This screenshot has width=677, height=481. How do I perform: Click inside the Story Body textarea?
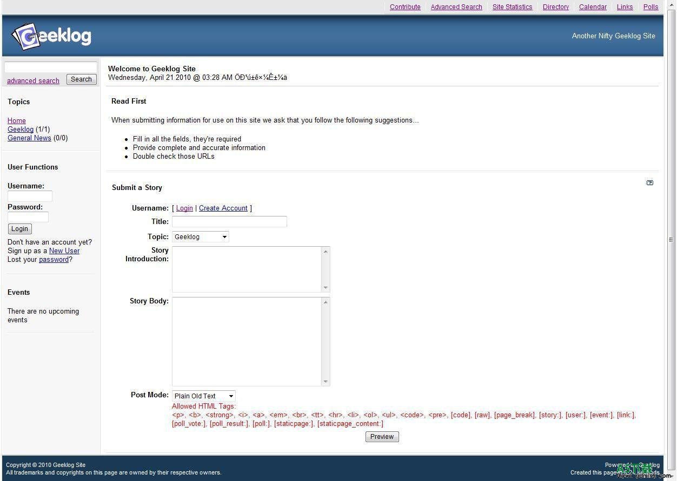click(x=247, y=342)
